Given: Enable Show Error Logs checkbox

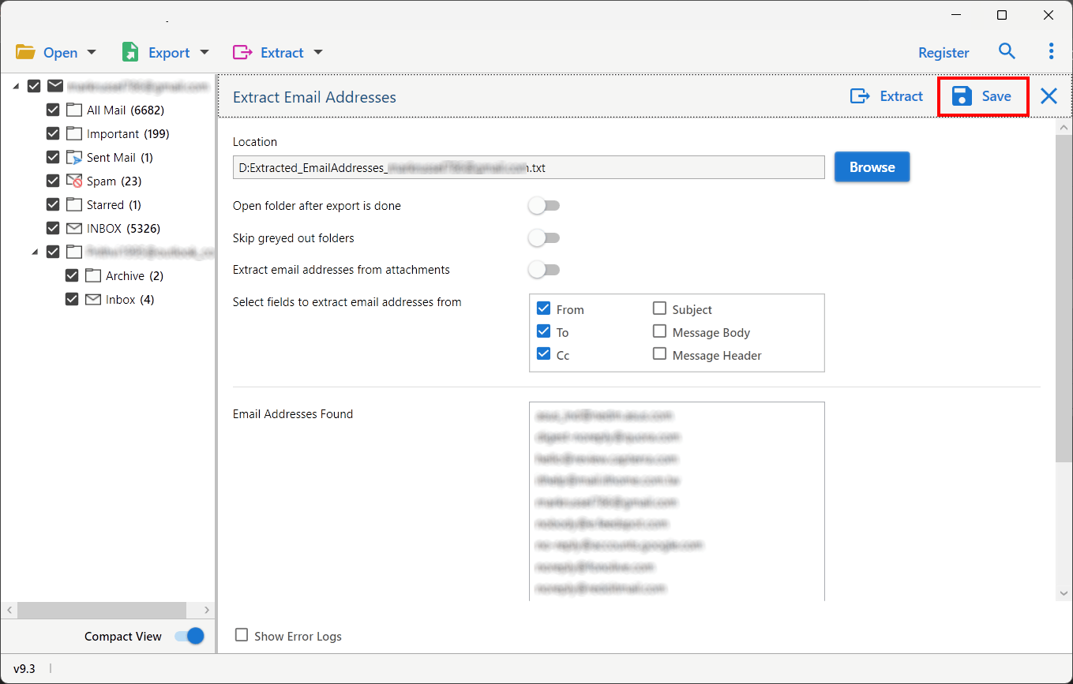Looking at the screenshot, I should tap(242, 635).
